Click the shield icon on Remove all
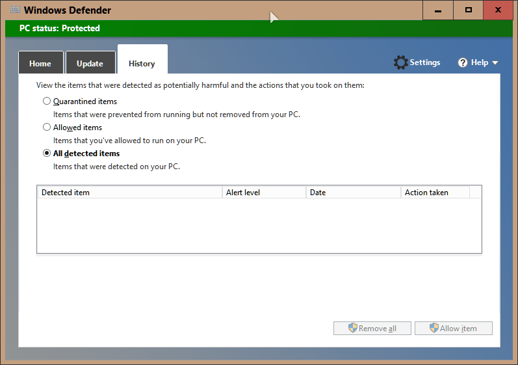 [x=353, y=328]
